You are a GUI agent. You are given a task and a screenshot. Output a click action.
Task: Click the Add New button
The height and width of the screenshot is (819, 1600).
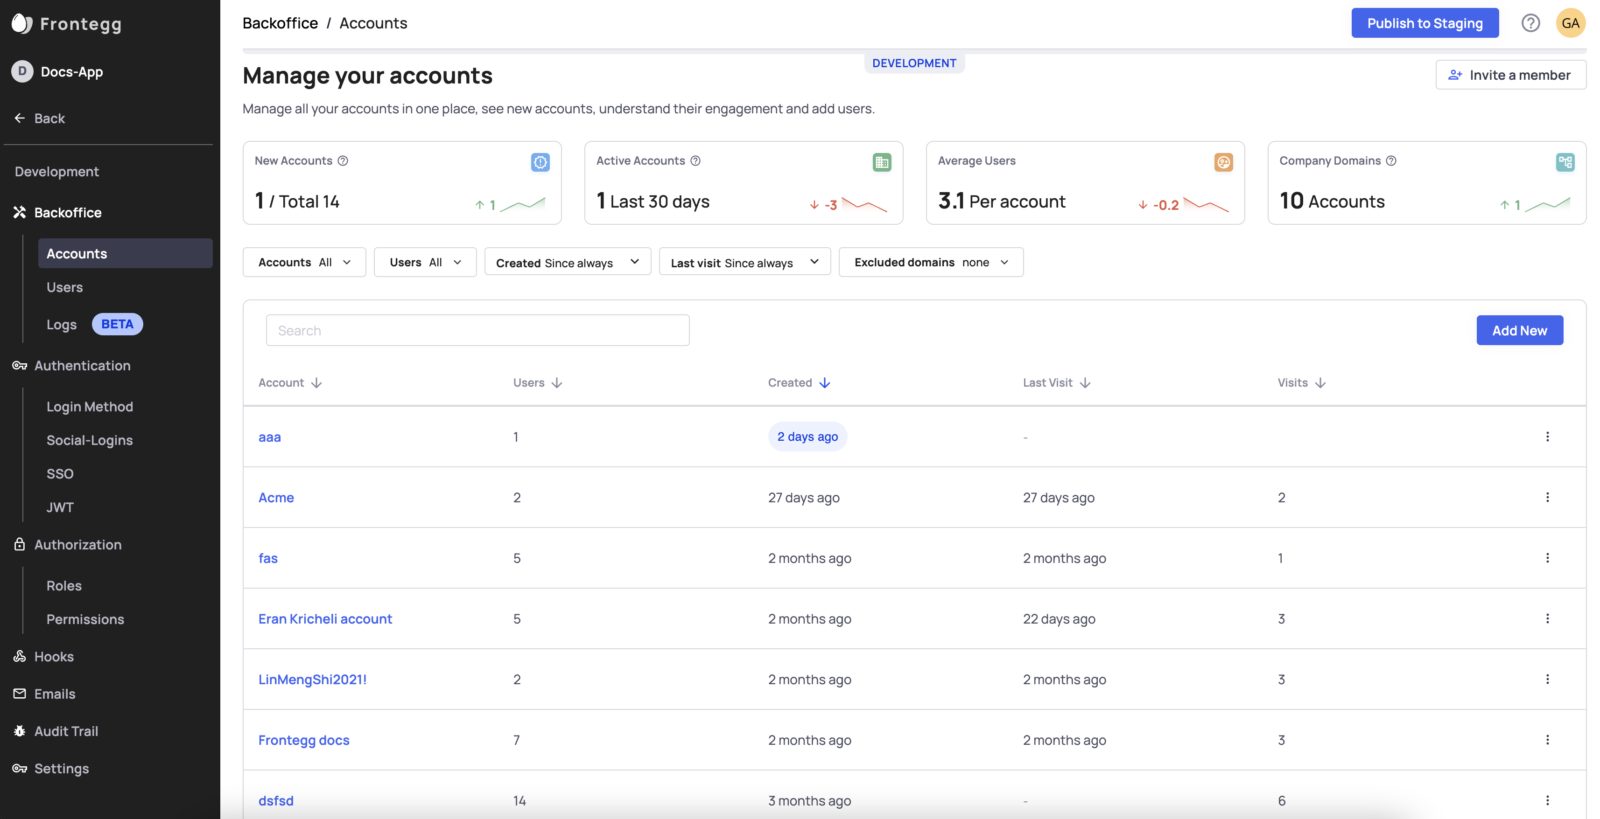(x=1519, y=330)
